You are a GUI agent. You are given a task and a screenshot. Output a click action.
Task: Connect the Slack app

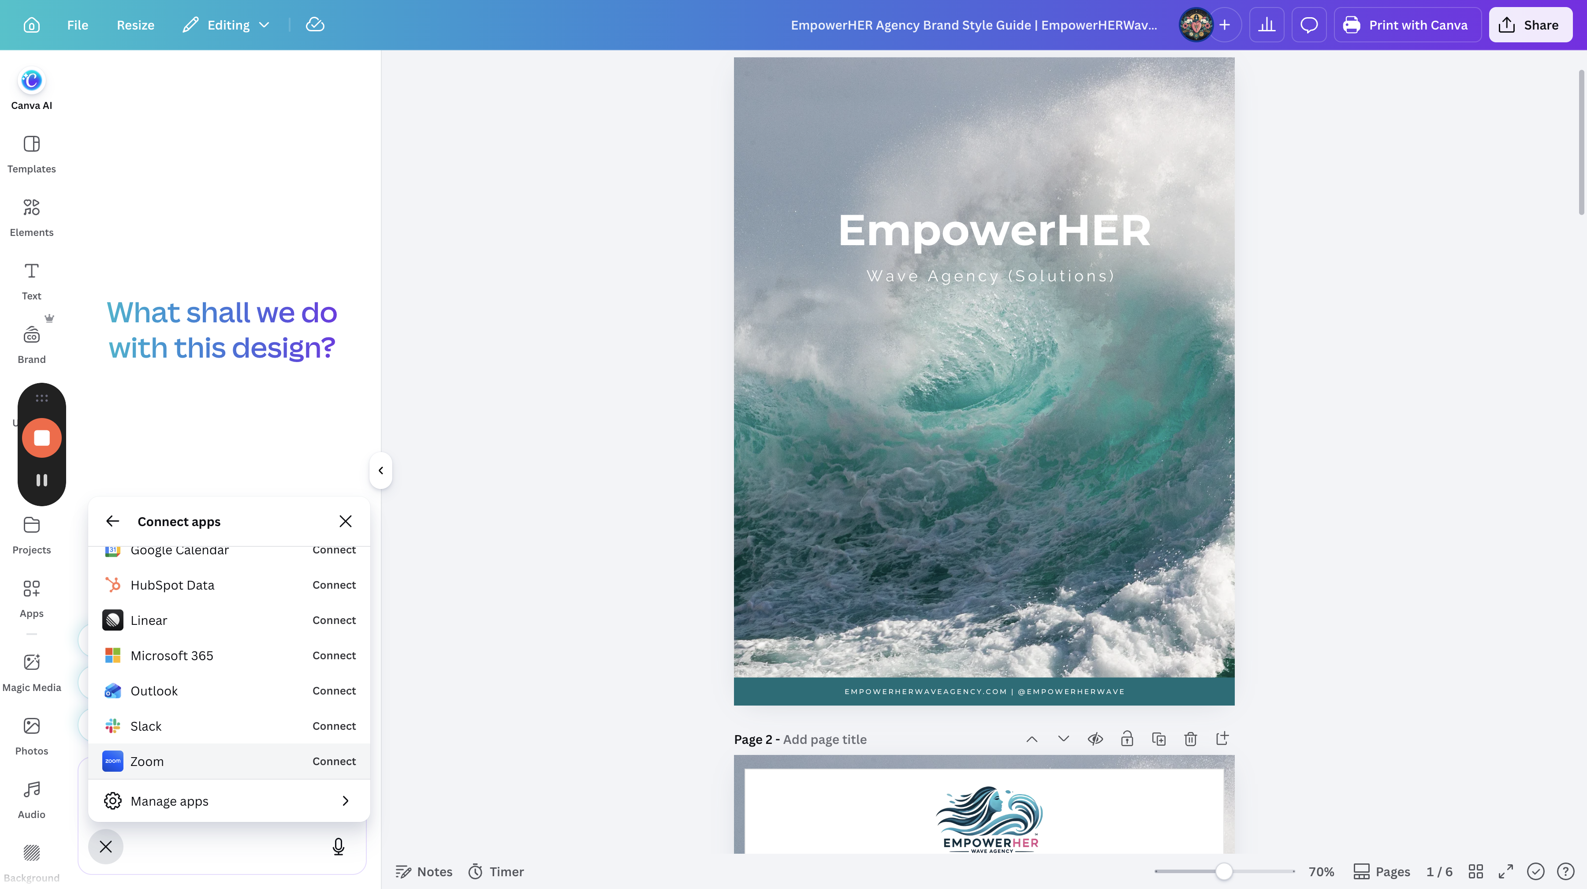pos(334,726)
